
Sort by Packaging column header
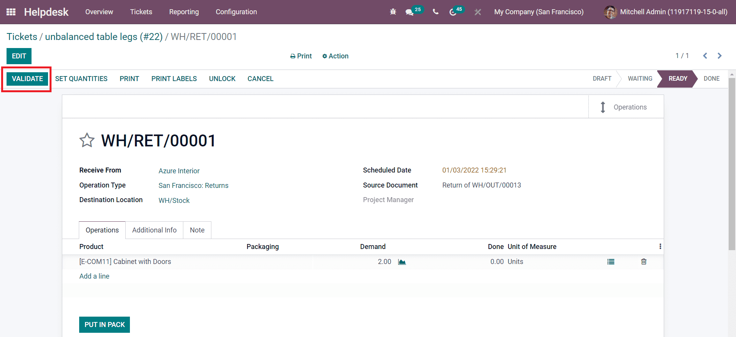click(x=263, y=247)
